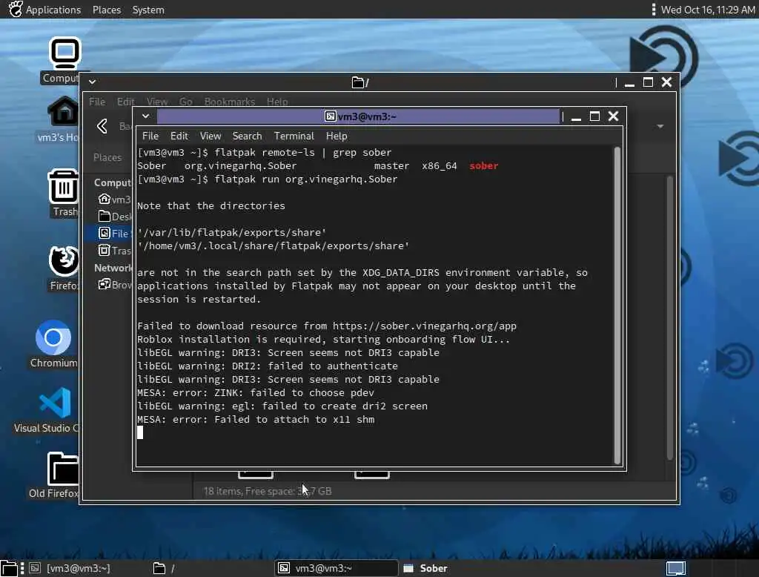Viewport: 759px width, 577px height.
Task: Open the terminal Help menu
Action: pos(337,136)
